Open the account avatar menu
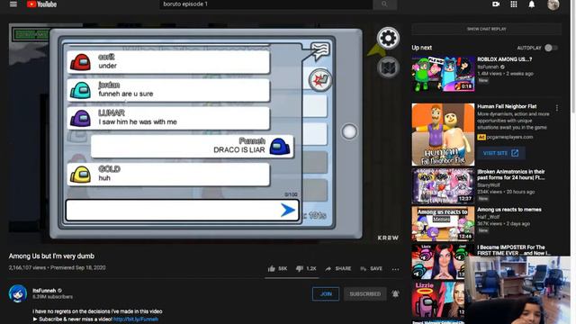Viewport: 576px width, 324px height. coord(553,4)
